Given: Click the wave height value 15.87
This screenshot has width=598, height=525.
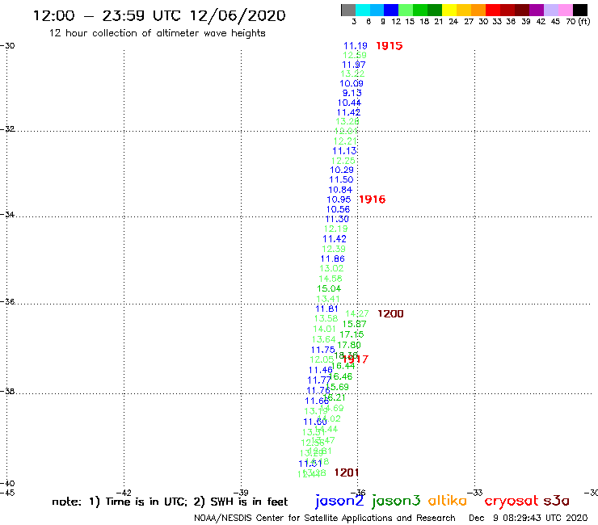Looking at the screenshot, I should tap(355, 324).
